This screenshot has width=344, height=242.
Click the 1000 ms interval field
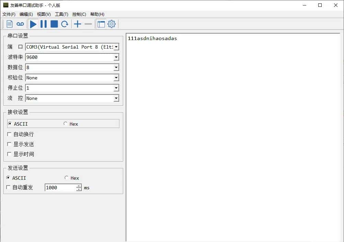tap(60, 188)
